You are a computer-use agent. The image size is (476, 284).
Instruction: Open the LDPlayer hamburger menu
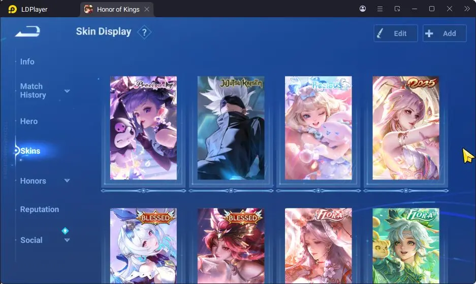pos(380,9)
